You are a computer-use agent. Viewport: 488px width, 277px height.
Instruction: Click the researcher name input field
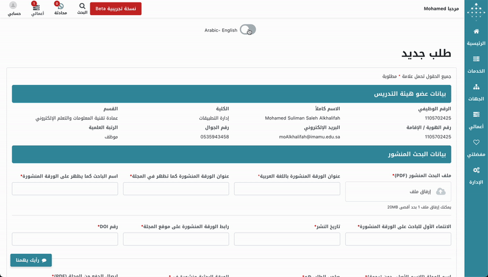(x=65, y=189)
